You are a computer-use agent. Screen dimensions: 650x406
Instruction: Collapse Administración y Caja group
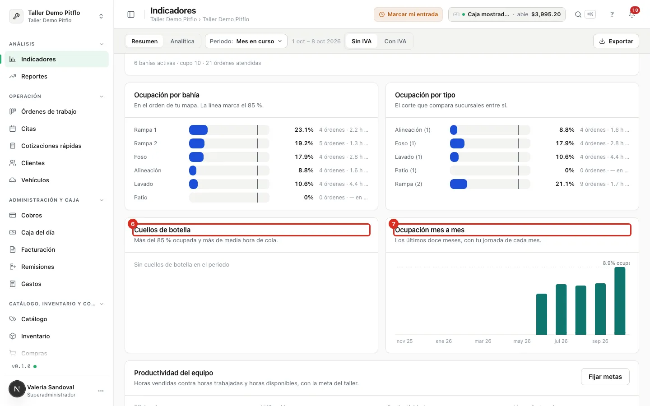(101, 200)
